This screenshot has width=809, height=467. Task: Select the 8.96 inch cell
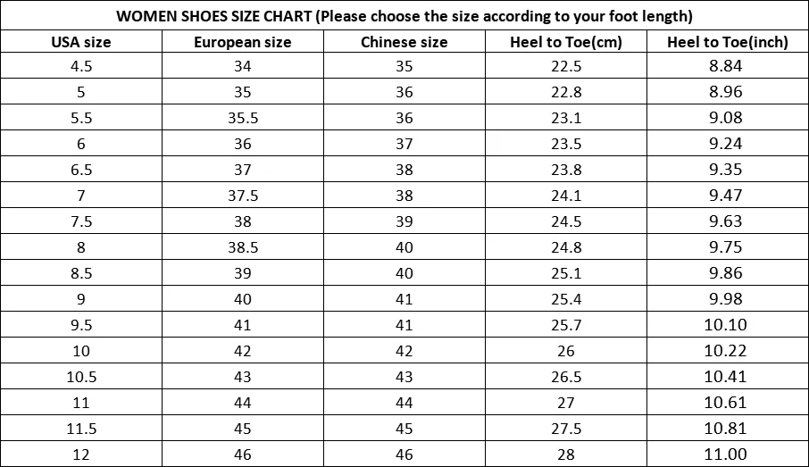click(728, 91)
